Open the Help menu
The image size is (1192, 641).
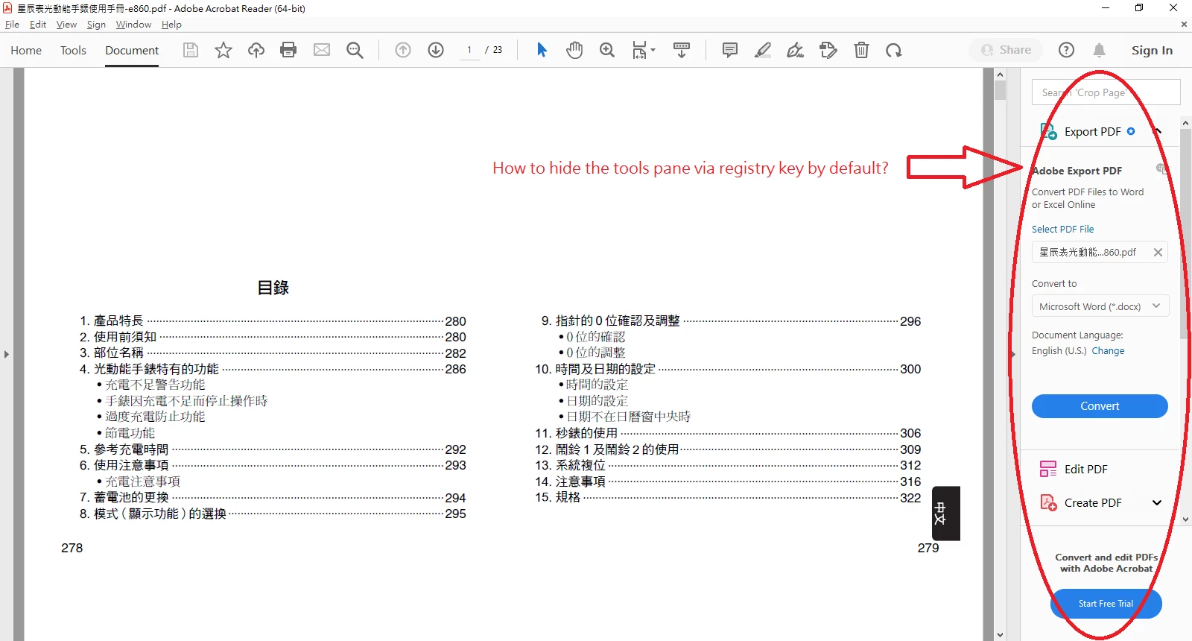point(171,24)
